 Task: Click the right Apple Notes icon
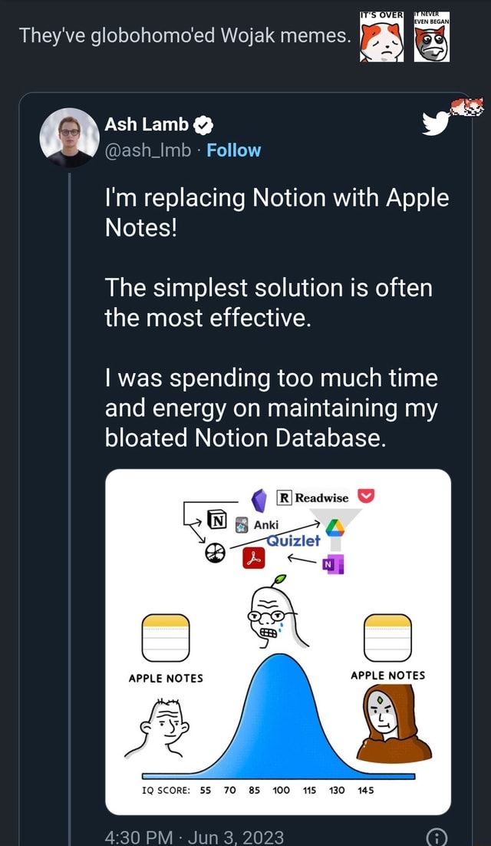click(387, 637)
